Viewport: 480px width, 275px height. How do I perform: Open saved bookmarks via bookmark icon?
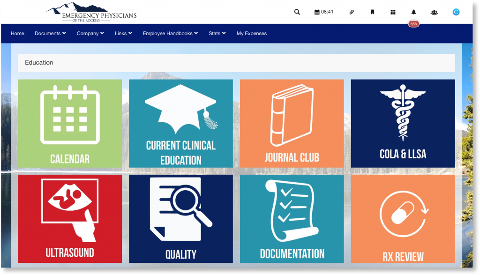[x=372, y=12]
